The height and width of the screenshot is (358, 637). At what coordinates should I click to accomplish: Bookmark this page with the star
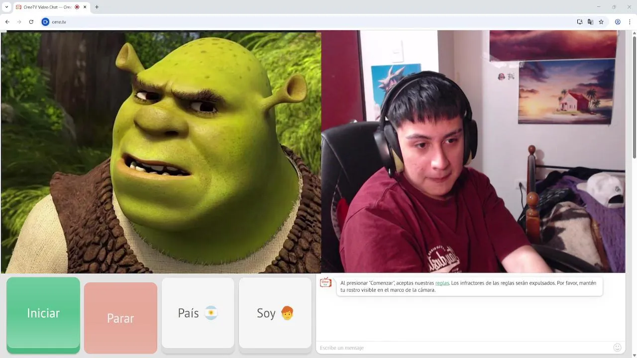coord(601,22)
